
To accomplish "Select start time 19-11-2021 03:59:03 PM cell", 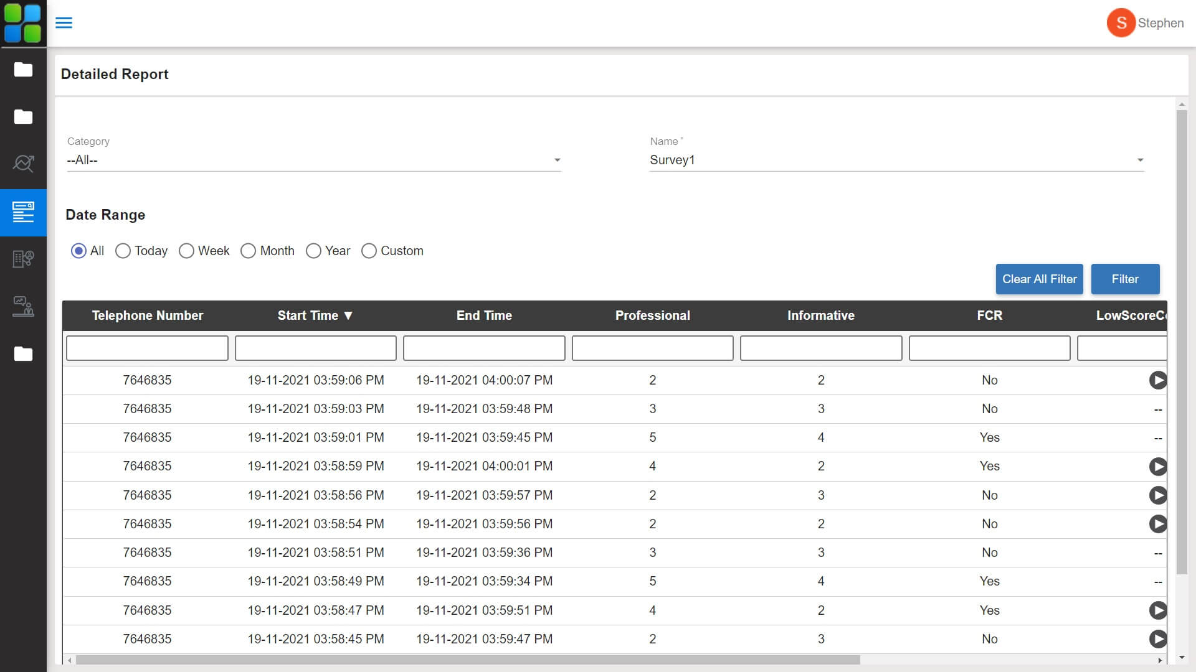I will [315, 409].
